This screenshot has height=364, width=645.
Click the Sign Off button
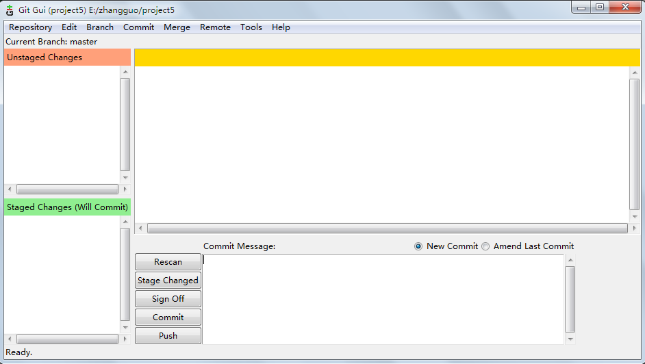pyautogui.click(x=168, y=299)
